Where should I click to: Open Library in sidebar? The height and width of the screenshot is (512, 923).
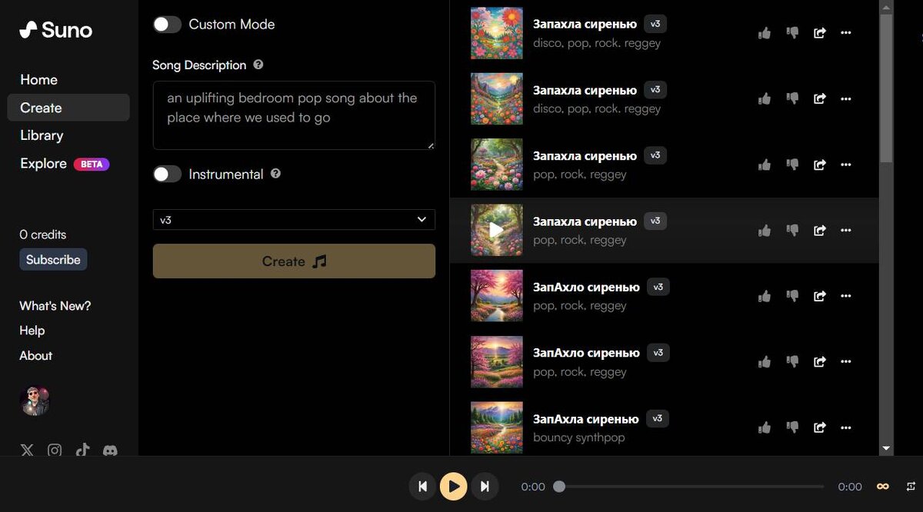tap(42, 135)
